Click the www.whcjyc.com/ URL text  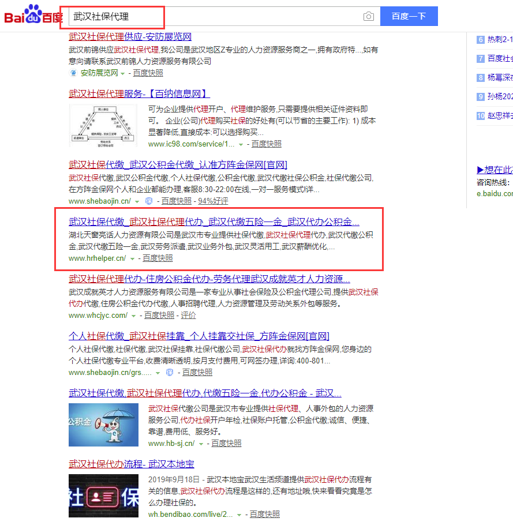point(98,316)
